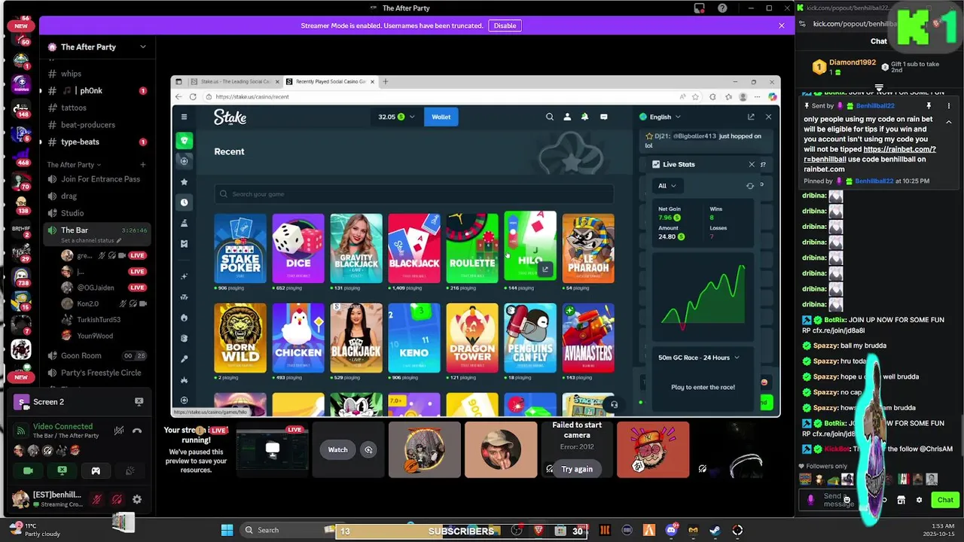Click the browser address bar URL

252,96
